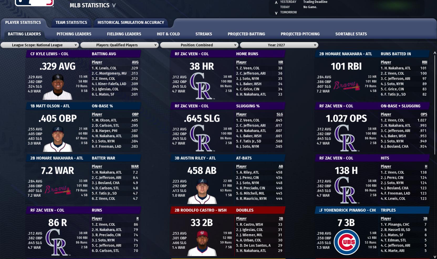Open the Players: Qualified Players dropdown
The height and width of the screenshot is (259, 437).
pyautogui.click(x=119, y=45)
